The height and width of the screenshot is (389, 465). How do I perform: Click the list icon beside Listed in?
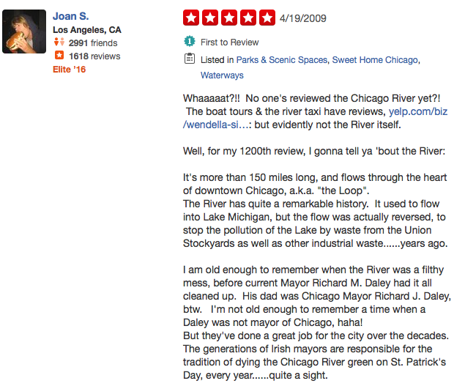pos(190,59)
